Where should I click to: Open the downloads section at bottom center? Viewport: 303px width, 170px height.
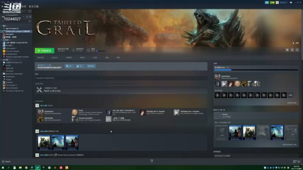click(x=151, y=161)
